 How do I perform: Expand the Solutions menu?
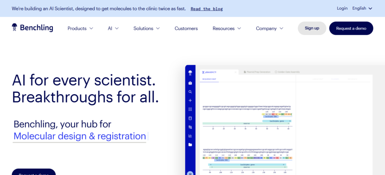click(147, 28)
